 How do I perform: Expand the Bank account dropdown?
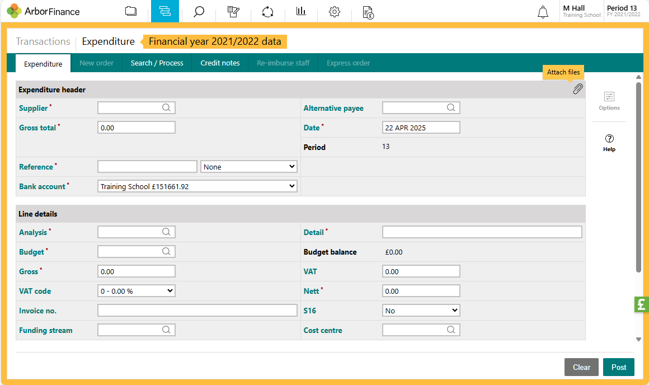(197, 186)
